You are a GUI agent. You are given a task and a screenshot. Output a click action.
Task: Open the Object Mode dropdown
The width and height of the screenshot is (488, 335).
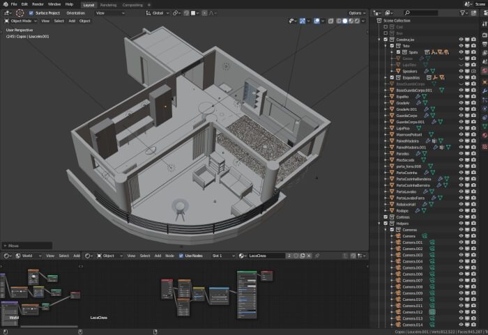(20, 21)
